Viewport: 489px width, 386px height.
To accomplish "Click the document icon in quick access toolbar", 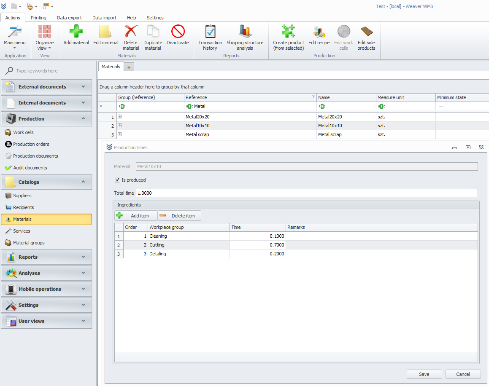I will pyautogui.click(x=14, y=6).
